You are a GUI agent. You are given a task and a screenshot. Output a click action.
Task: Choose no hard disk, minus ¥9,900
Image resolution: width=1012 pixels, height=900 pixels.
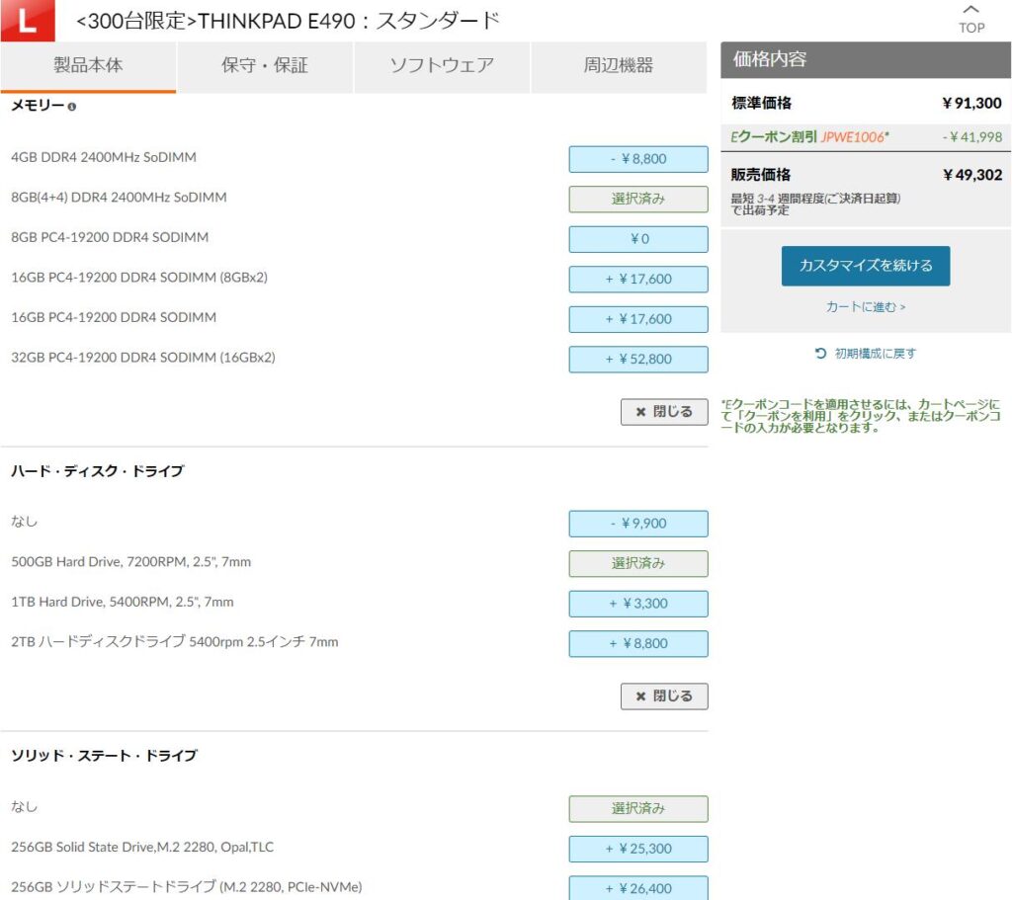[638, 524]
